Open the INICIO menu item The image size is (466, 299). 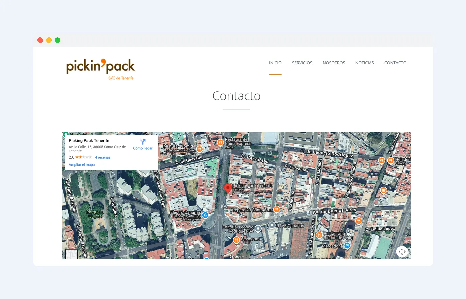point(275,63)
